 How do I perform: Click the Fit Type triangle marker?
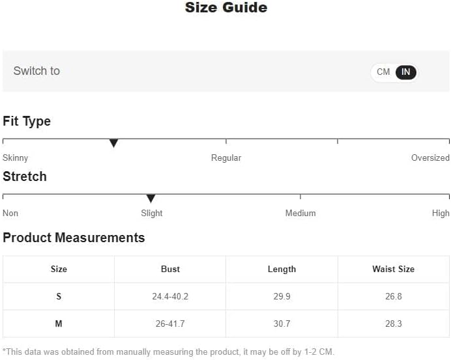(113, 143)
